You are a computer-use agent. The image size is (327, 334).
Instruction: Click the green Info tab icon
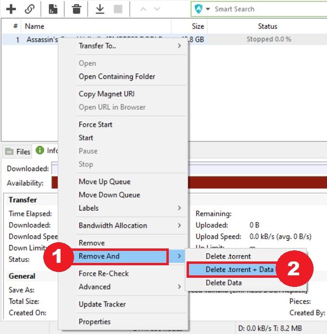click(x=39, y=150)
